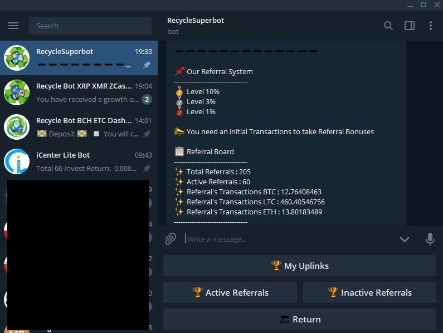The width and height of the screenshot is (443, 333).
Task: Open the three-dot chat options menu
Action: coord(430,26)
